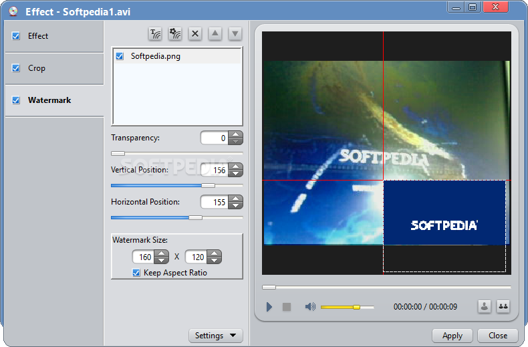Maximize the Effect window
Viewport: 528px width, 347px height.
[x=473, y=7]
